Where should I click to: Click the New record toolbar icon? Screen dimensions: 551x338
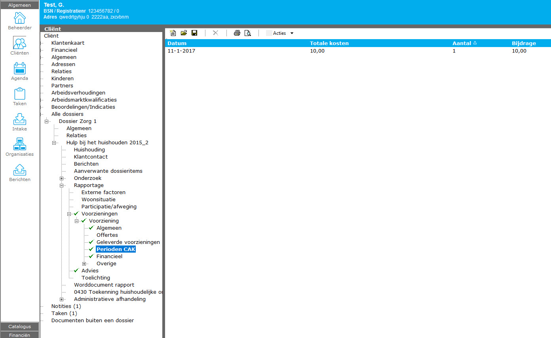[173, 33]
